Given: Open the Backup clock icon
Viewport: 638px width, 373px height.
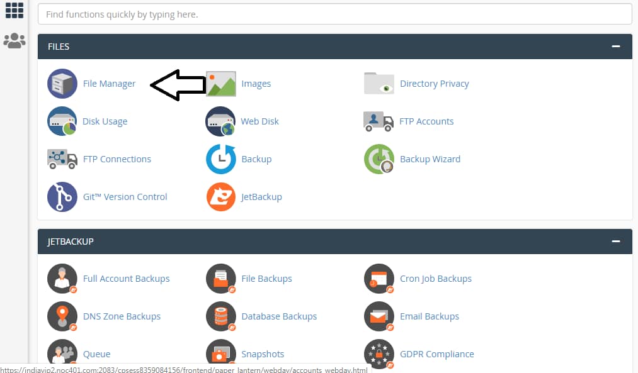Looking at the screenshot, I should point(221,159).
